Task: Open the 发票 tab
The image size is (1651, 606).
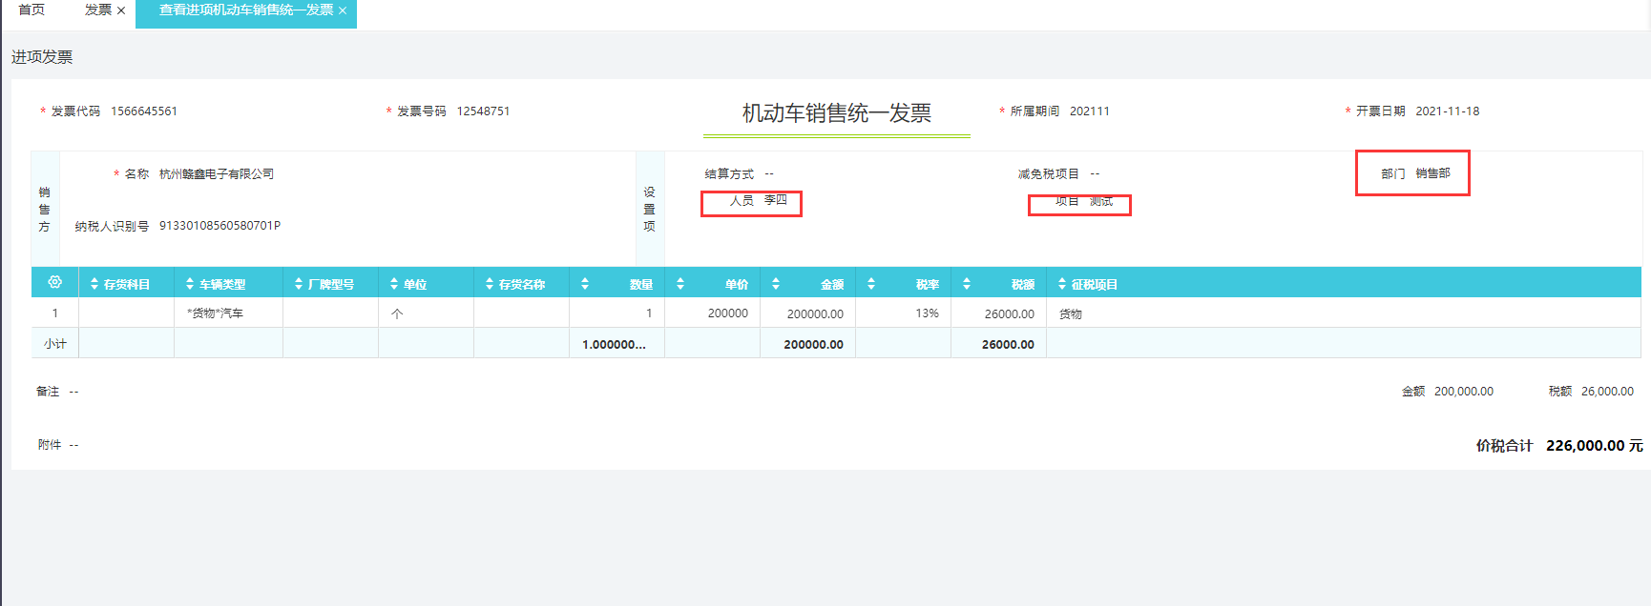Action: coord(97,10)
